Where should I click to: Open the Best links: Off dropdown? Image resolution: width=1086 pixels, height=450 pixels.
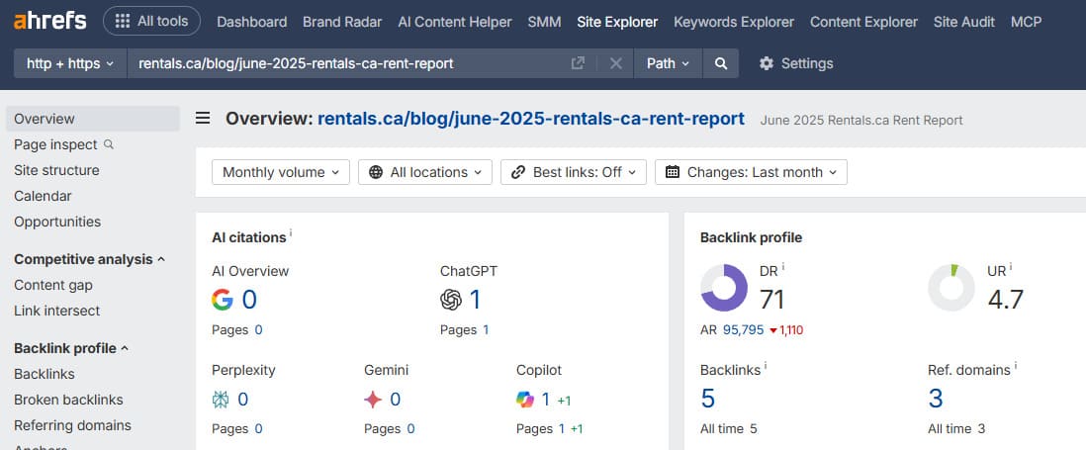point(574,172)
